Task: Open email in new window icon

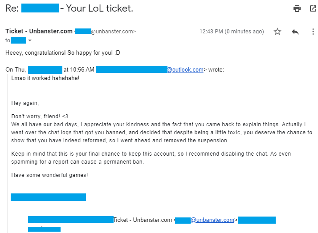Action: pyautogui.click(x=314, y=8)
